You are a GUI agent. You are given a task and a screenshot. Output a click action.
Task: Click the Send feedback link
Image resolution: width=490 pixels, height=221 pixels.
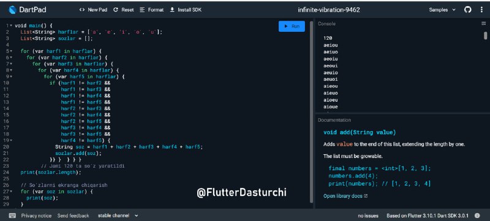click(x=73, y=215)
